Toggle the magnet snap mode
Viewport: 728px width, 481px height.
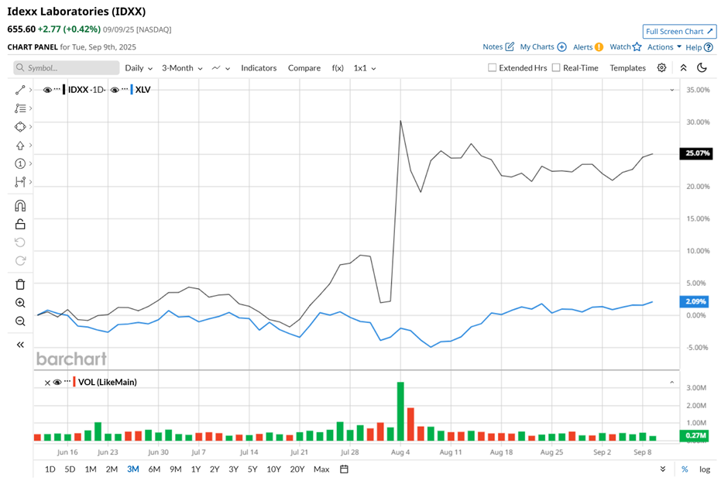coord(20,206)
